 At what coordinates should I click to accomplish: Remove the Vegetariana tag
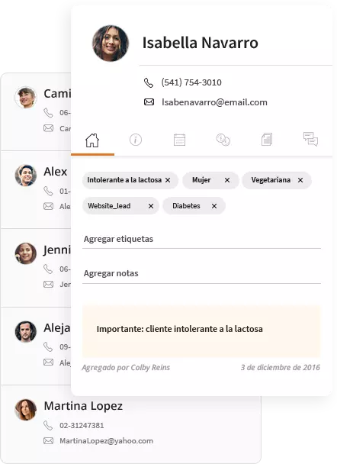tap(300, 180)
